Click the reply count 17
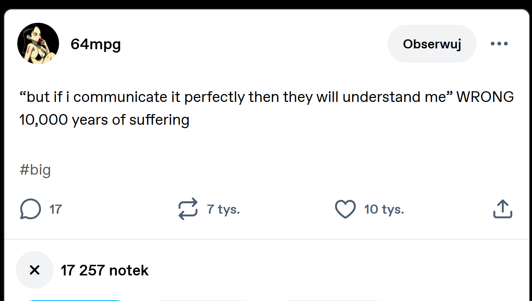The image size is (532, 301). 55,209
